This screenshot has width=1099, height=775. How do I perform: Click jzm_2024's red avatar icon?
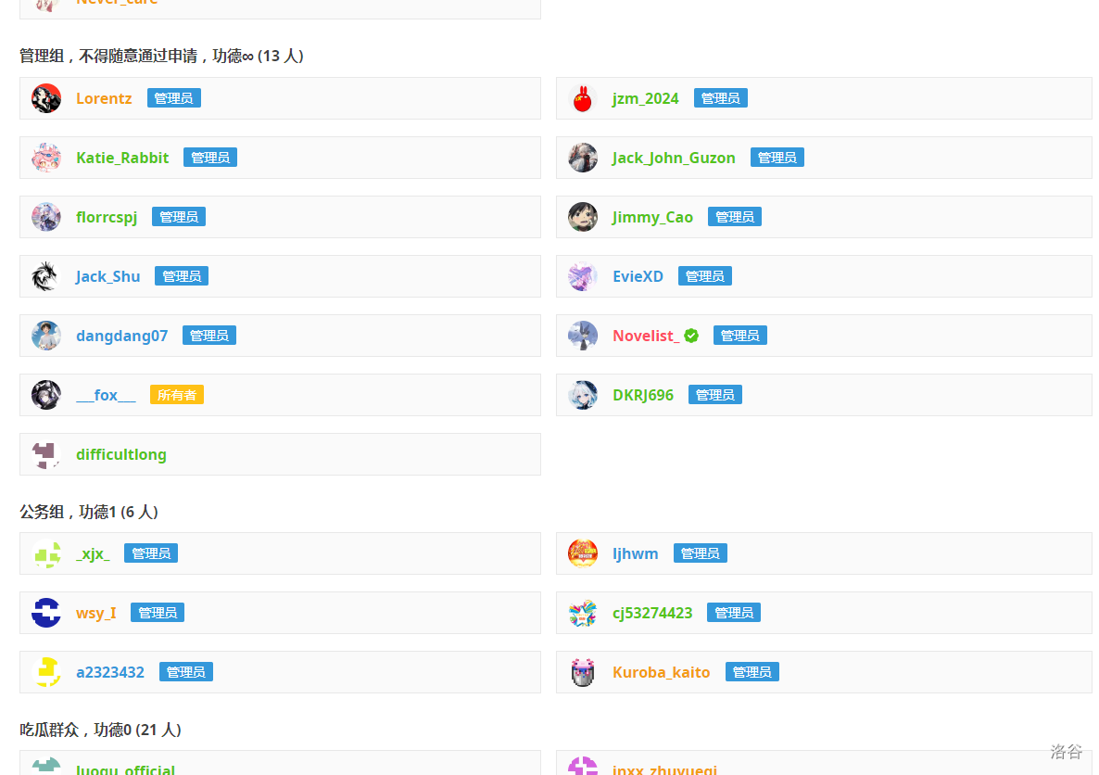(x=583, y=98)
